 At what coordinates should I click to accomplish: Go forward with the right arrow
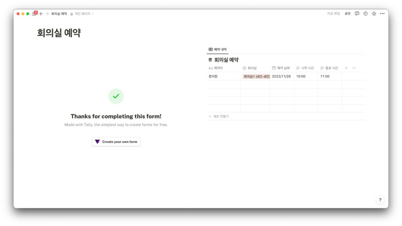[x=47, y=14]
